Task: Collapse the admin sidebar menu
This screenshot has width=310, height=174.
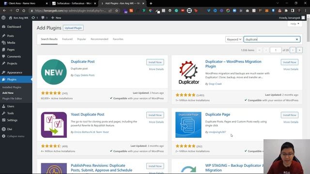Action: click(13, 136)
